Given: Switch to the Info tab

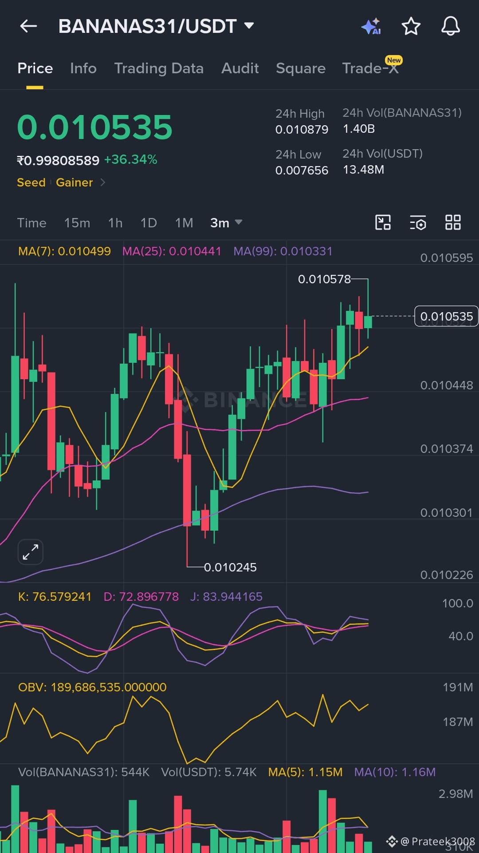Looking at the screenshot, I should 83,68.
